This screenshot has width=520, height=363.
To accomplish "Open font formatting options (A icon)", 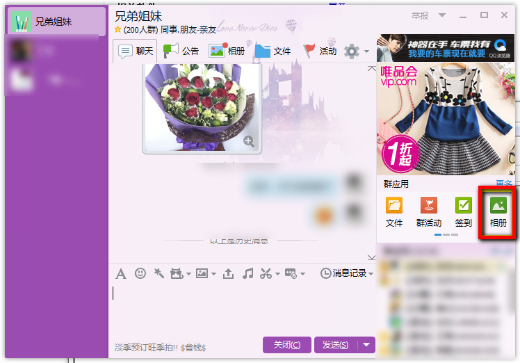I will point(121,274).
